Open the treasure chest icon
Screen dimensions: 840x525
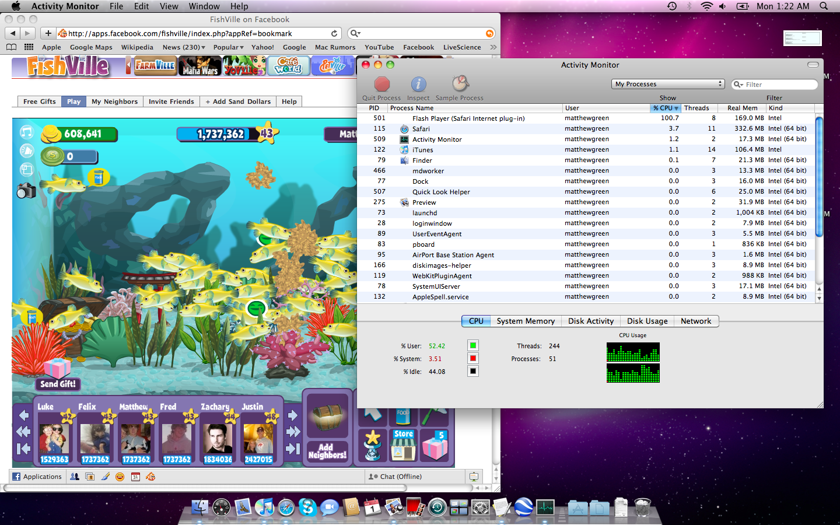pos(327,416)
